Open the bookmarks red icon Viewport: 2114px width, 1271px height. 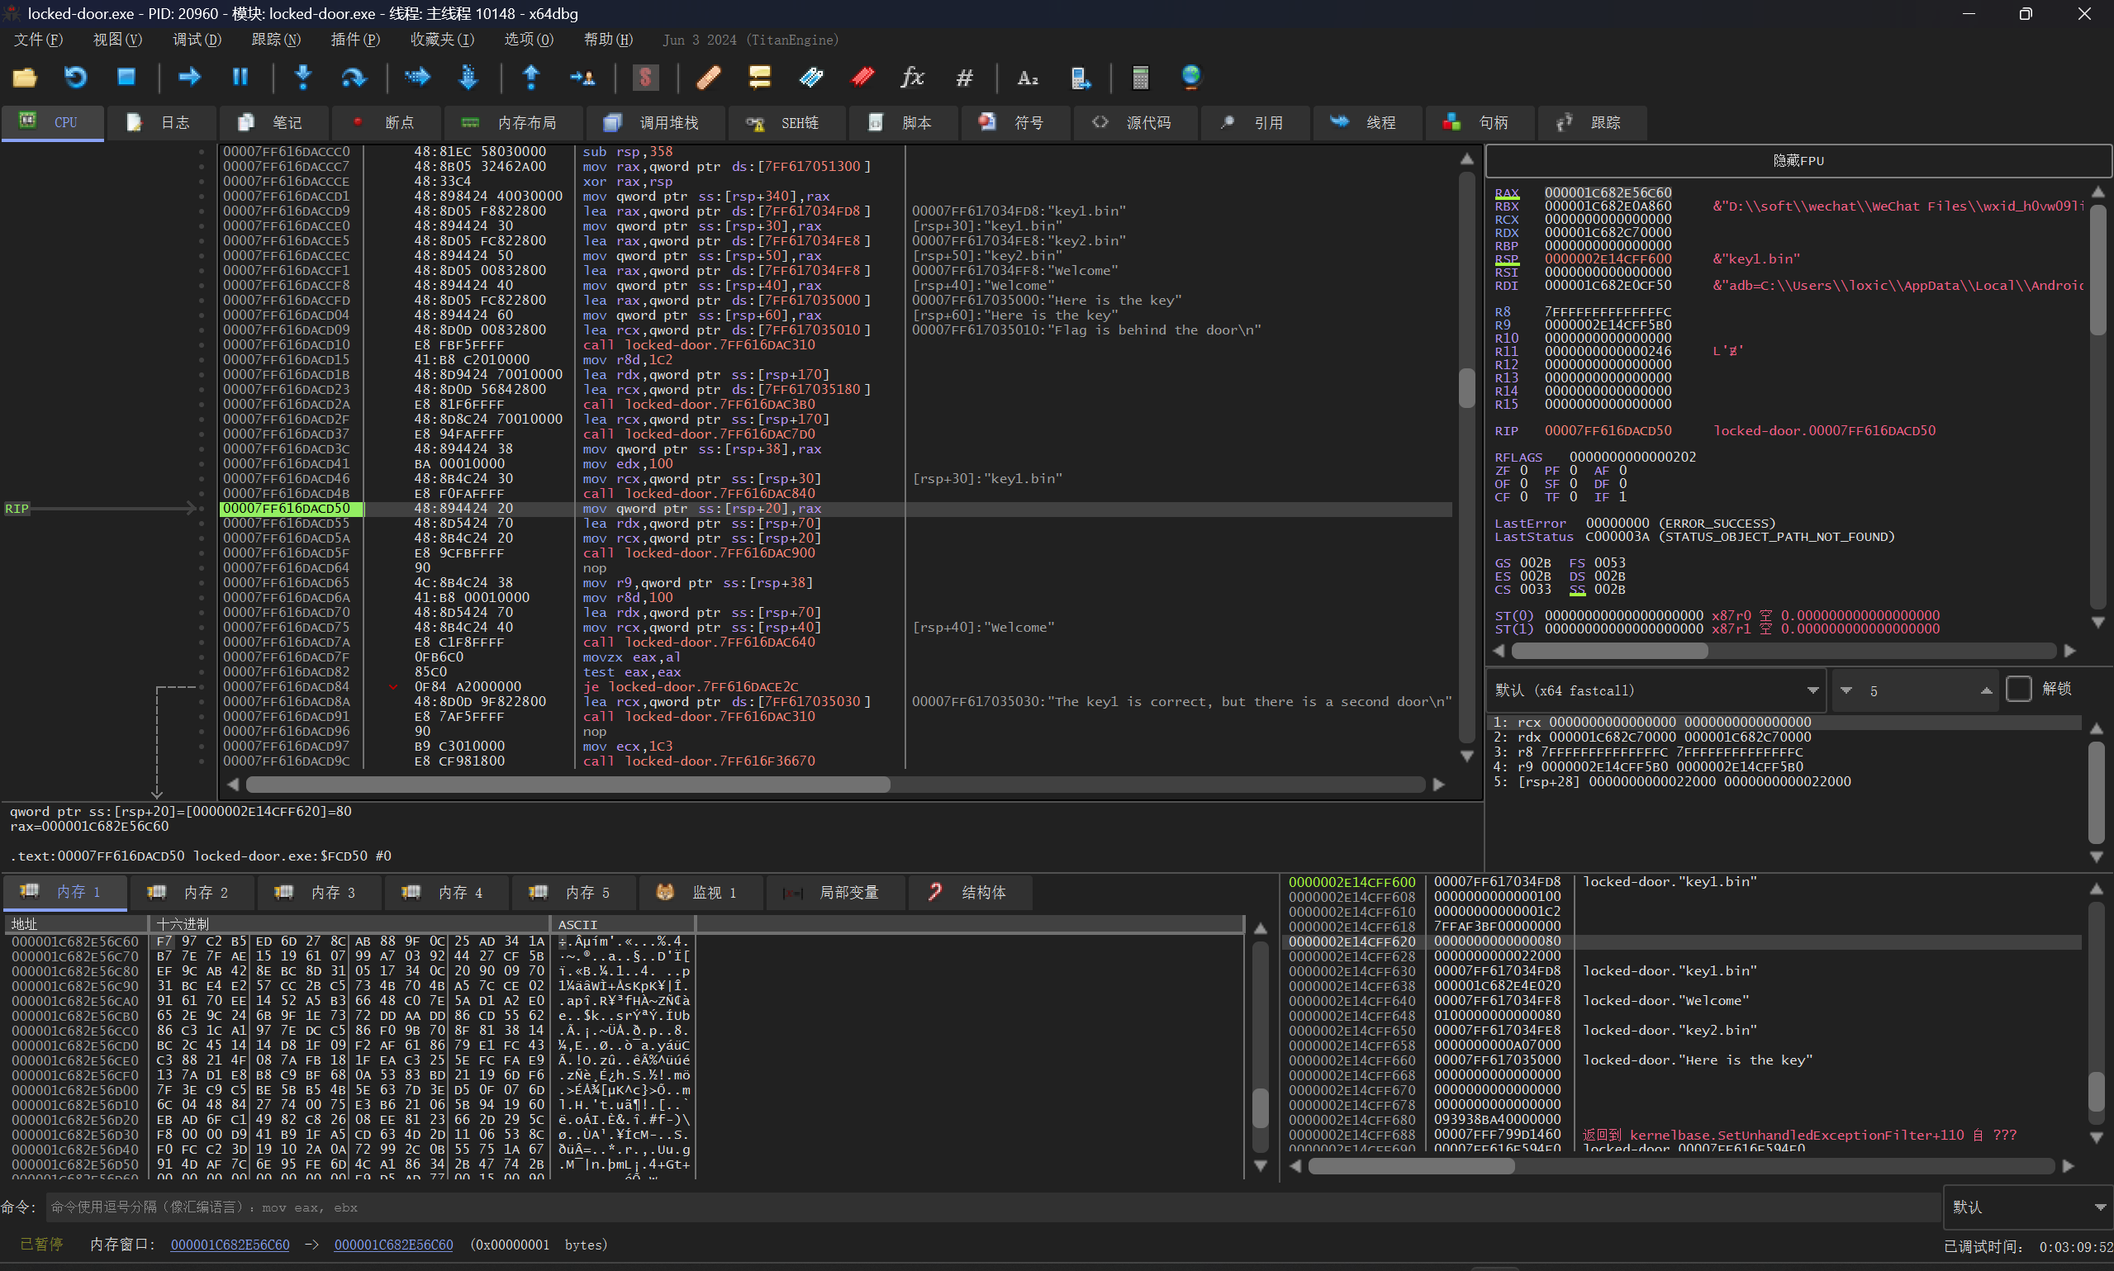862,78
